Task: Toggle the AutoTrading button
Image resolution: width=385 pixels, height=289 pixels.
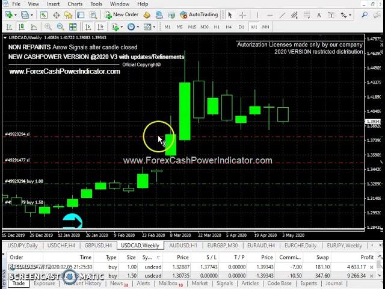Action: 199,14
